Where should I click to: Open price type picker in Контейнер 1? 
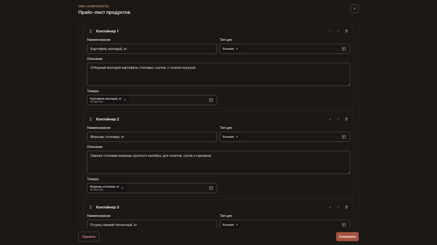point(344,49)
